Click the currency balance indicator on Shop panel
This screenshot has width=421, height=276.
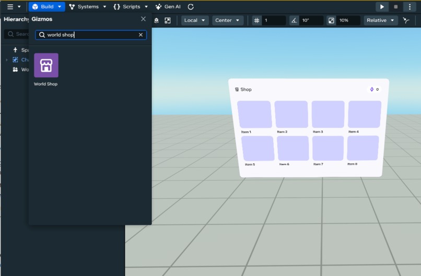[375, 89]
